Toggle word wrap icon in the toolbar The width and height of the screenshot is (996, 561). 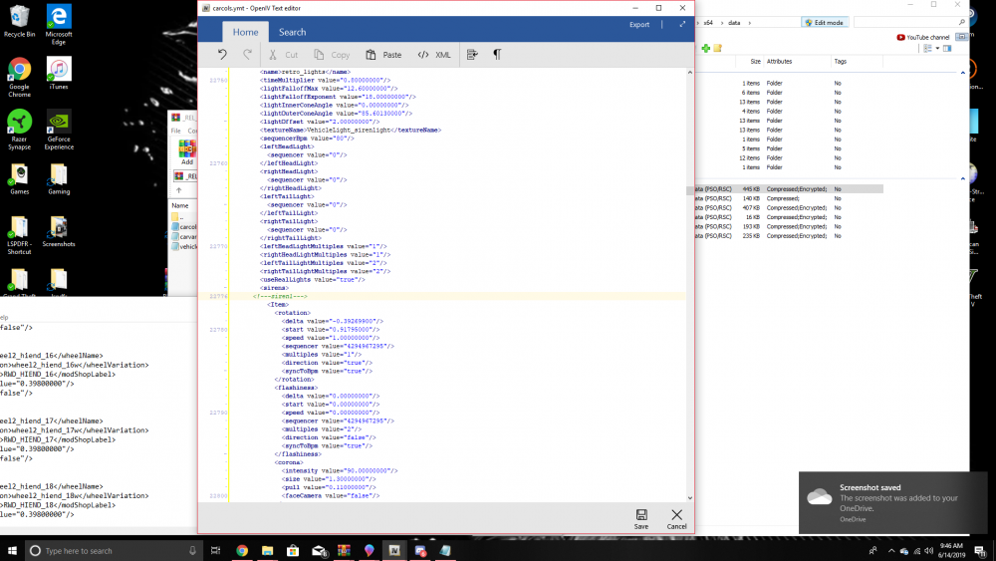(x=472, y=55)
